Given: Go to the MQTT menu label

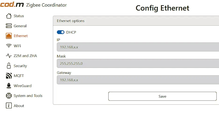Looking at the screenshot, I should pyautogui.click(x=19, y=76).
